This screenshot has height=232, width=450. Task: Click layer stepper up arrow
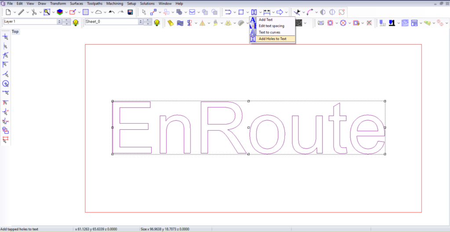click(67, 20)
